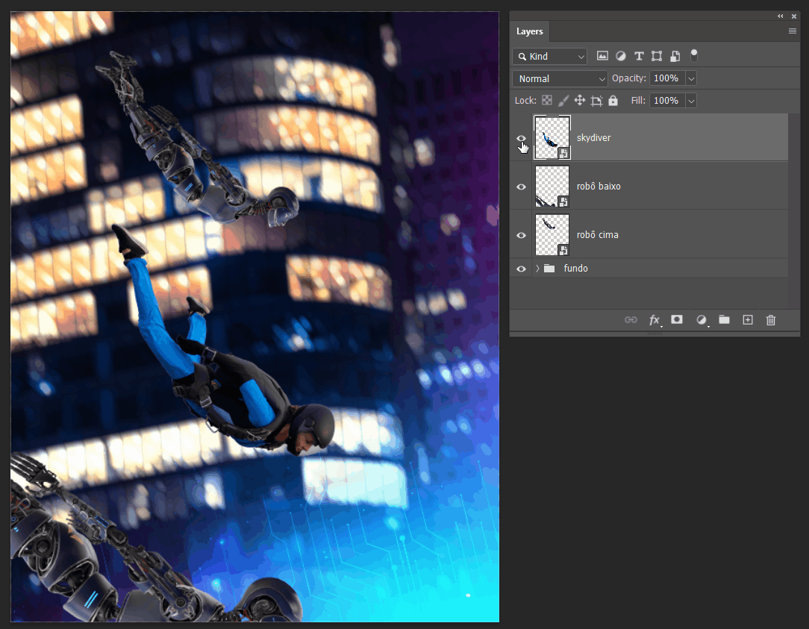Select the robô cima layer thumbnail
Image resolution: width=809 pixels, height=629 pixels.
point(552,235)
